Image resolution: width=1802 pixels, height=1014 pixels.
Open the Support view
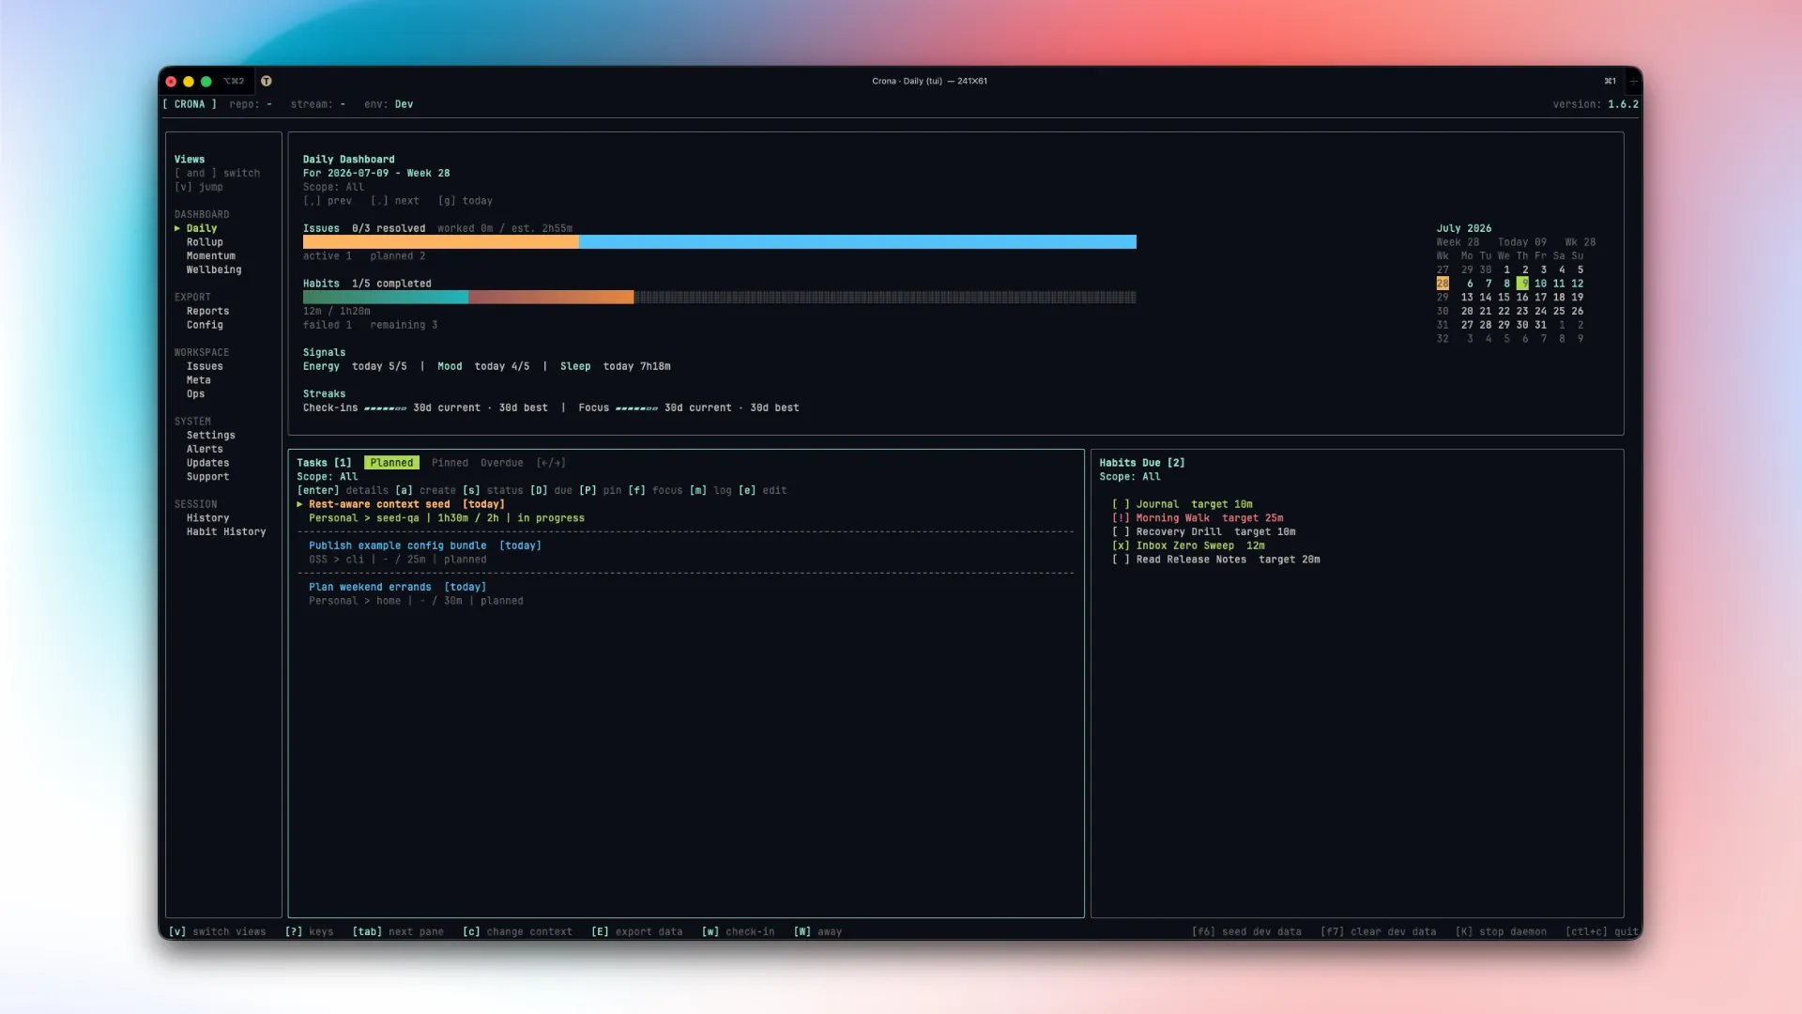(207, 477)
